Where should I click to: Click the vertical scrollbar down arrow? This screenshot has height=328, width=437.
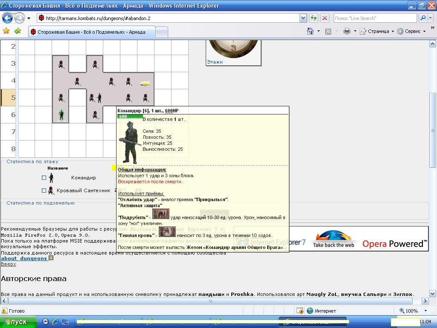pyautogui.click(x=433, y=293)
